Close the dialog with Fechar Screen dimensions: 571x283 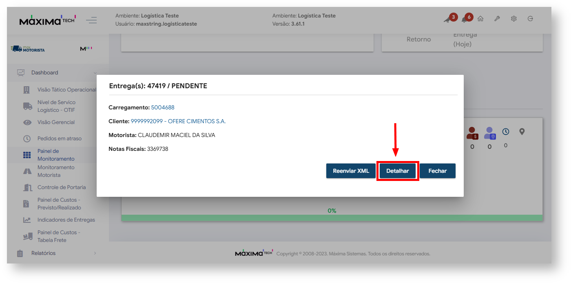coord(438,171)
